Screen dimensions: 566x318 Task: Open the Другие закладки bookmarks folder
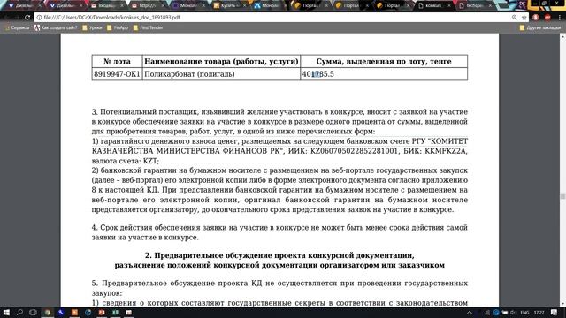pyautogui.click(x=540, y=27)
